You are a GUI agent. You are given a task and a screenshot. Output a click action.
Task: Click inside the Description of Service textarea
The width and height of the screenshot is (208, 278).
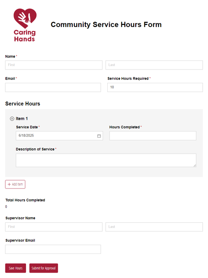106,160
